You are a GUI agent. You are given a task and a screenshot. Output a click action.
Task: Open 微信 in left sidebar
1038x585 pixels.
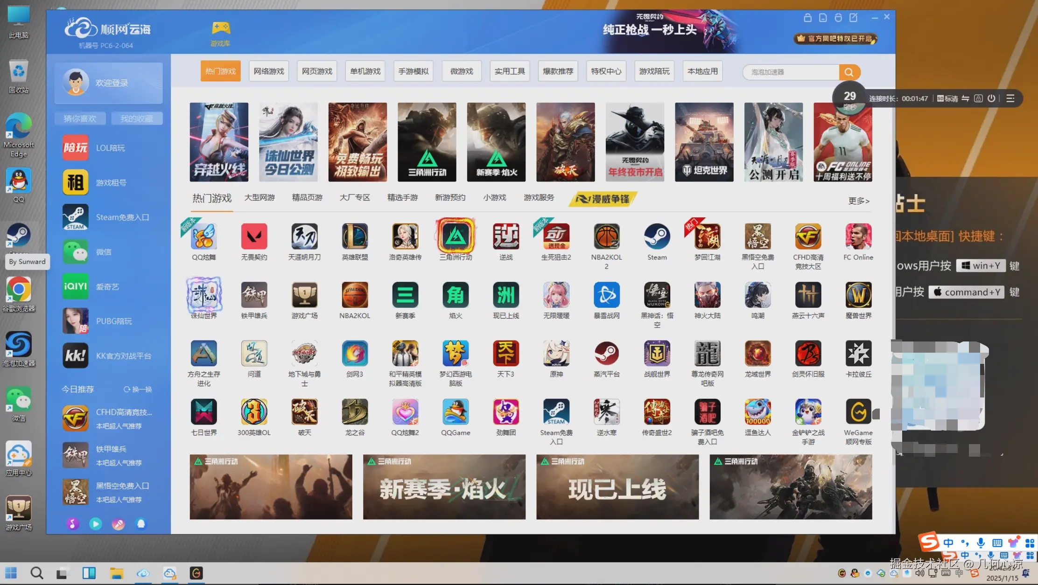point(104,252)
